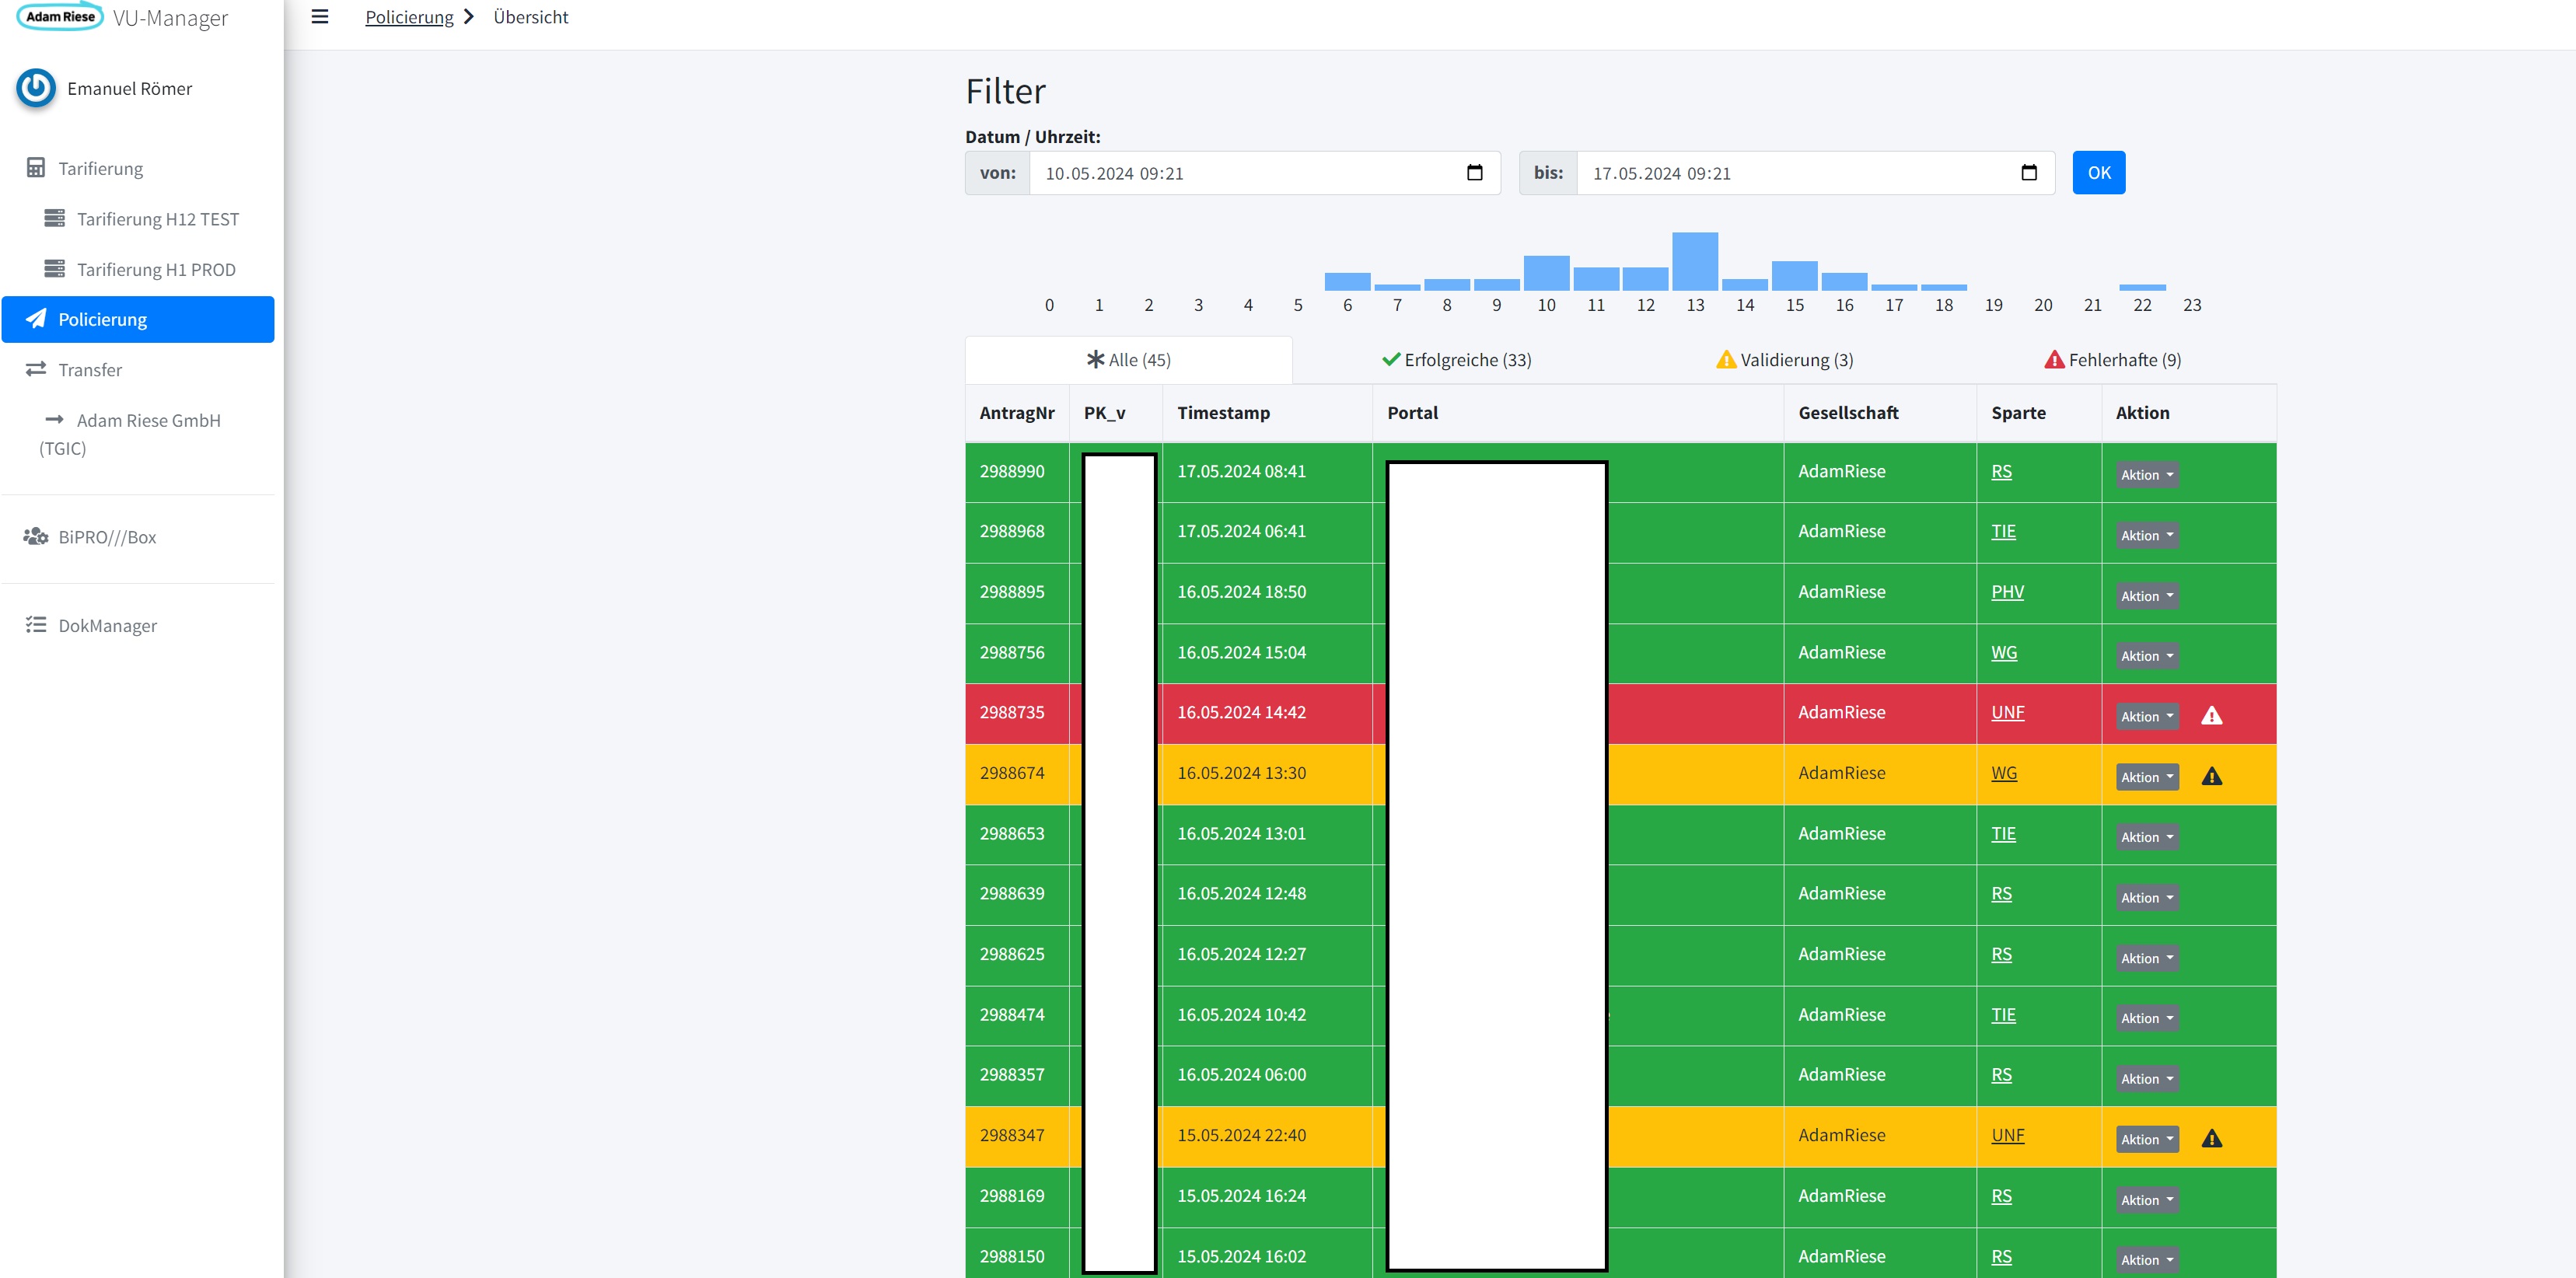
Task: Click the PHV Sparte link
Action: coord(2006,592)
